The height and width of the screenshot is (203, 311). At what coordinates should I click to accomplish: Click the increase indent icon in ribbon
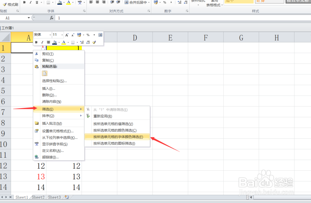(118, 2)
